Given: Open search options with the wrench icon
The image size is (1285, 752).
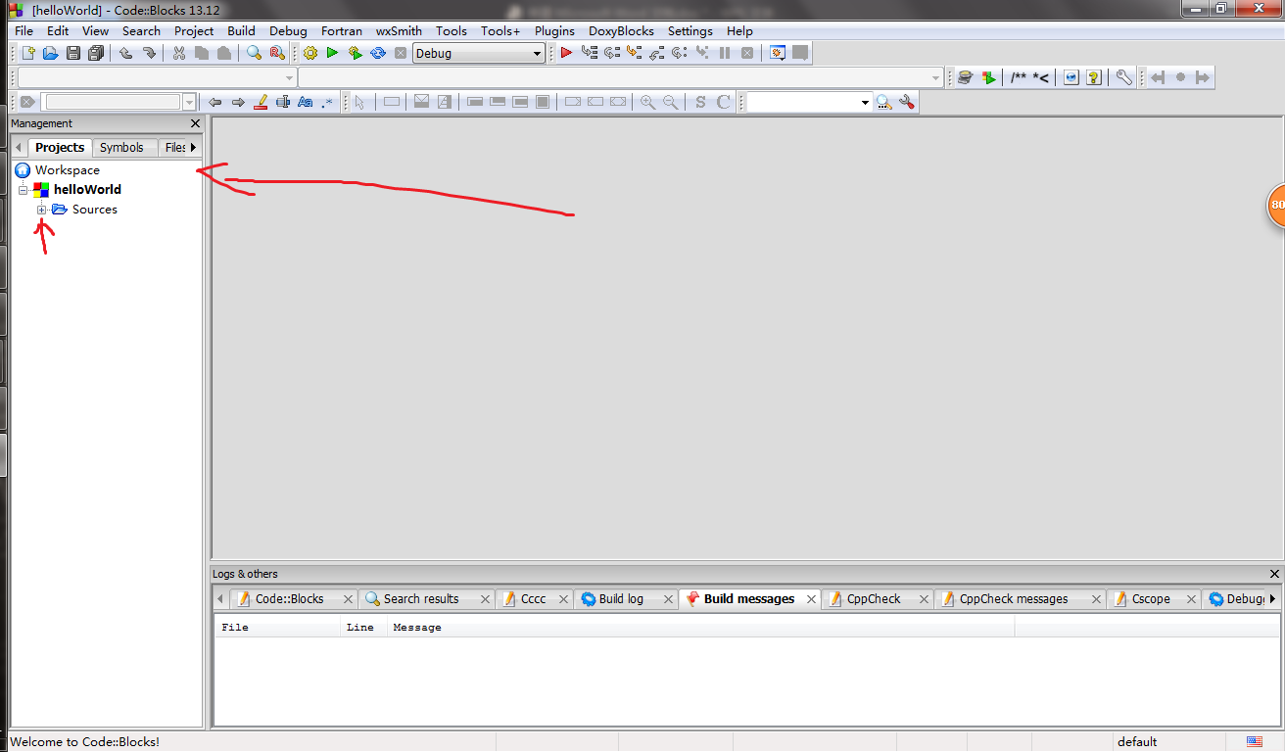Looking at the screenshot, I should pos(906,102).
